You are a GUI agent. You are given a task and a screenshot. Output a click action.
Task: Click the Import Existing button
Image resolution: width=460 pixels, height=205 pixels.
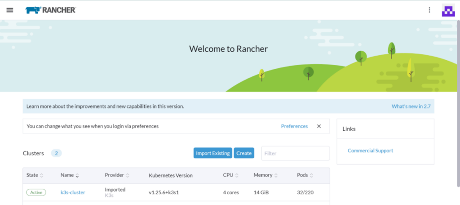coord(213,153)
